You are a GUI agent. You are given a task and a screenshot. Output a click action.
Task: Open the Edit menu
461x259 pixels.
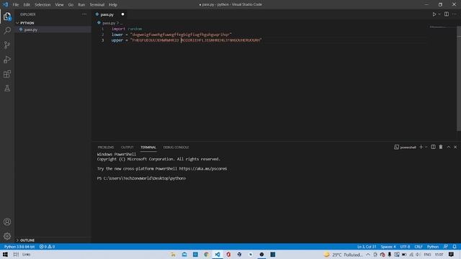pos(27,5)
